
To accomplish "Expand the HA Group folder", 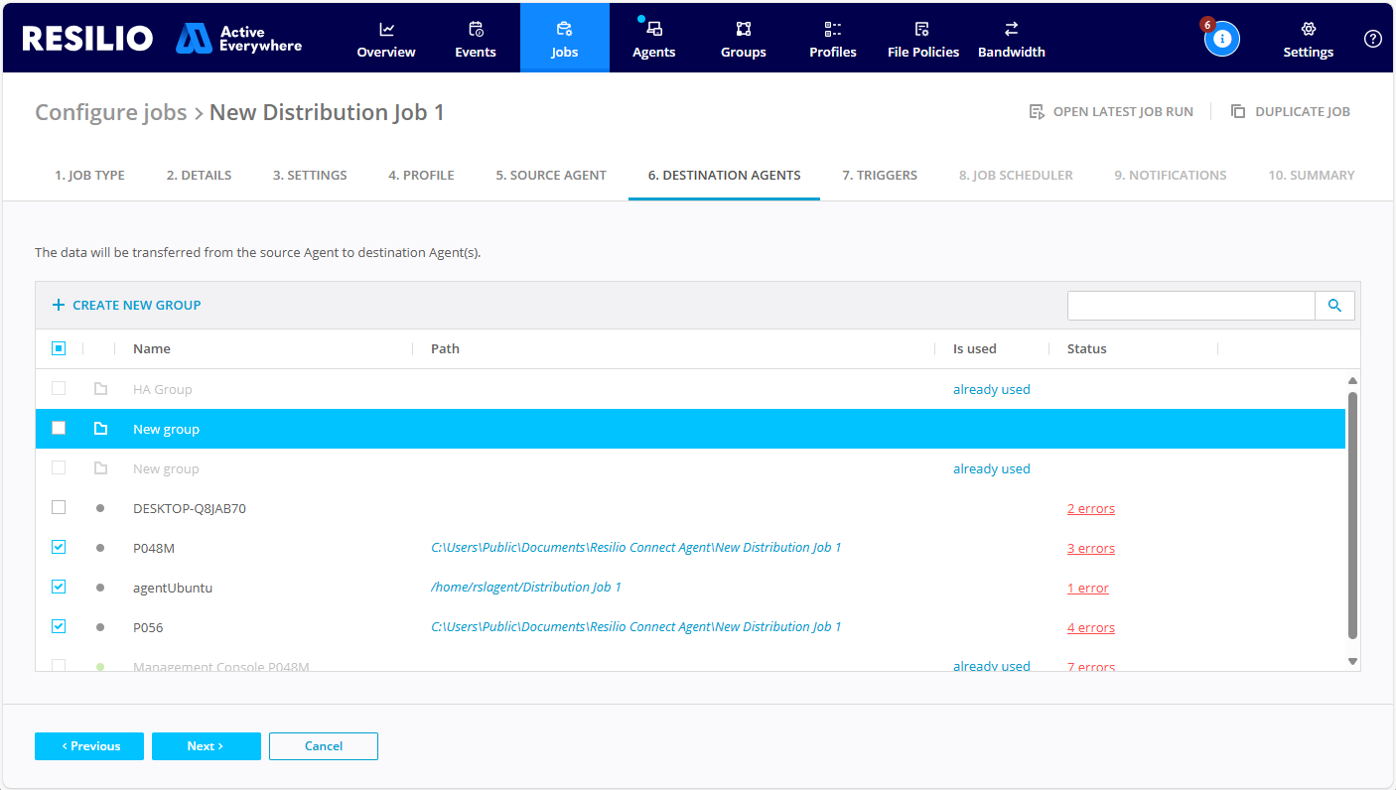I will [x=99, y=388].
